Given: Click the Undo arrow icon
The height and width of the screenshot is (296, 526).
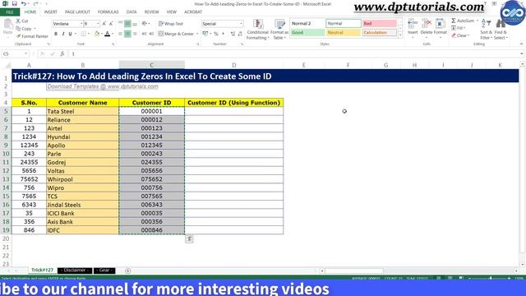Looking at the screenshot, I should (x=23, y=3).
